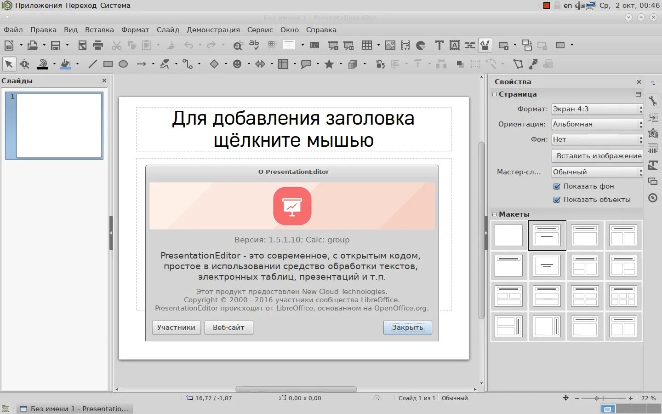Open the Format dropdown showing Screen 4:3

[x=597, y=109]
